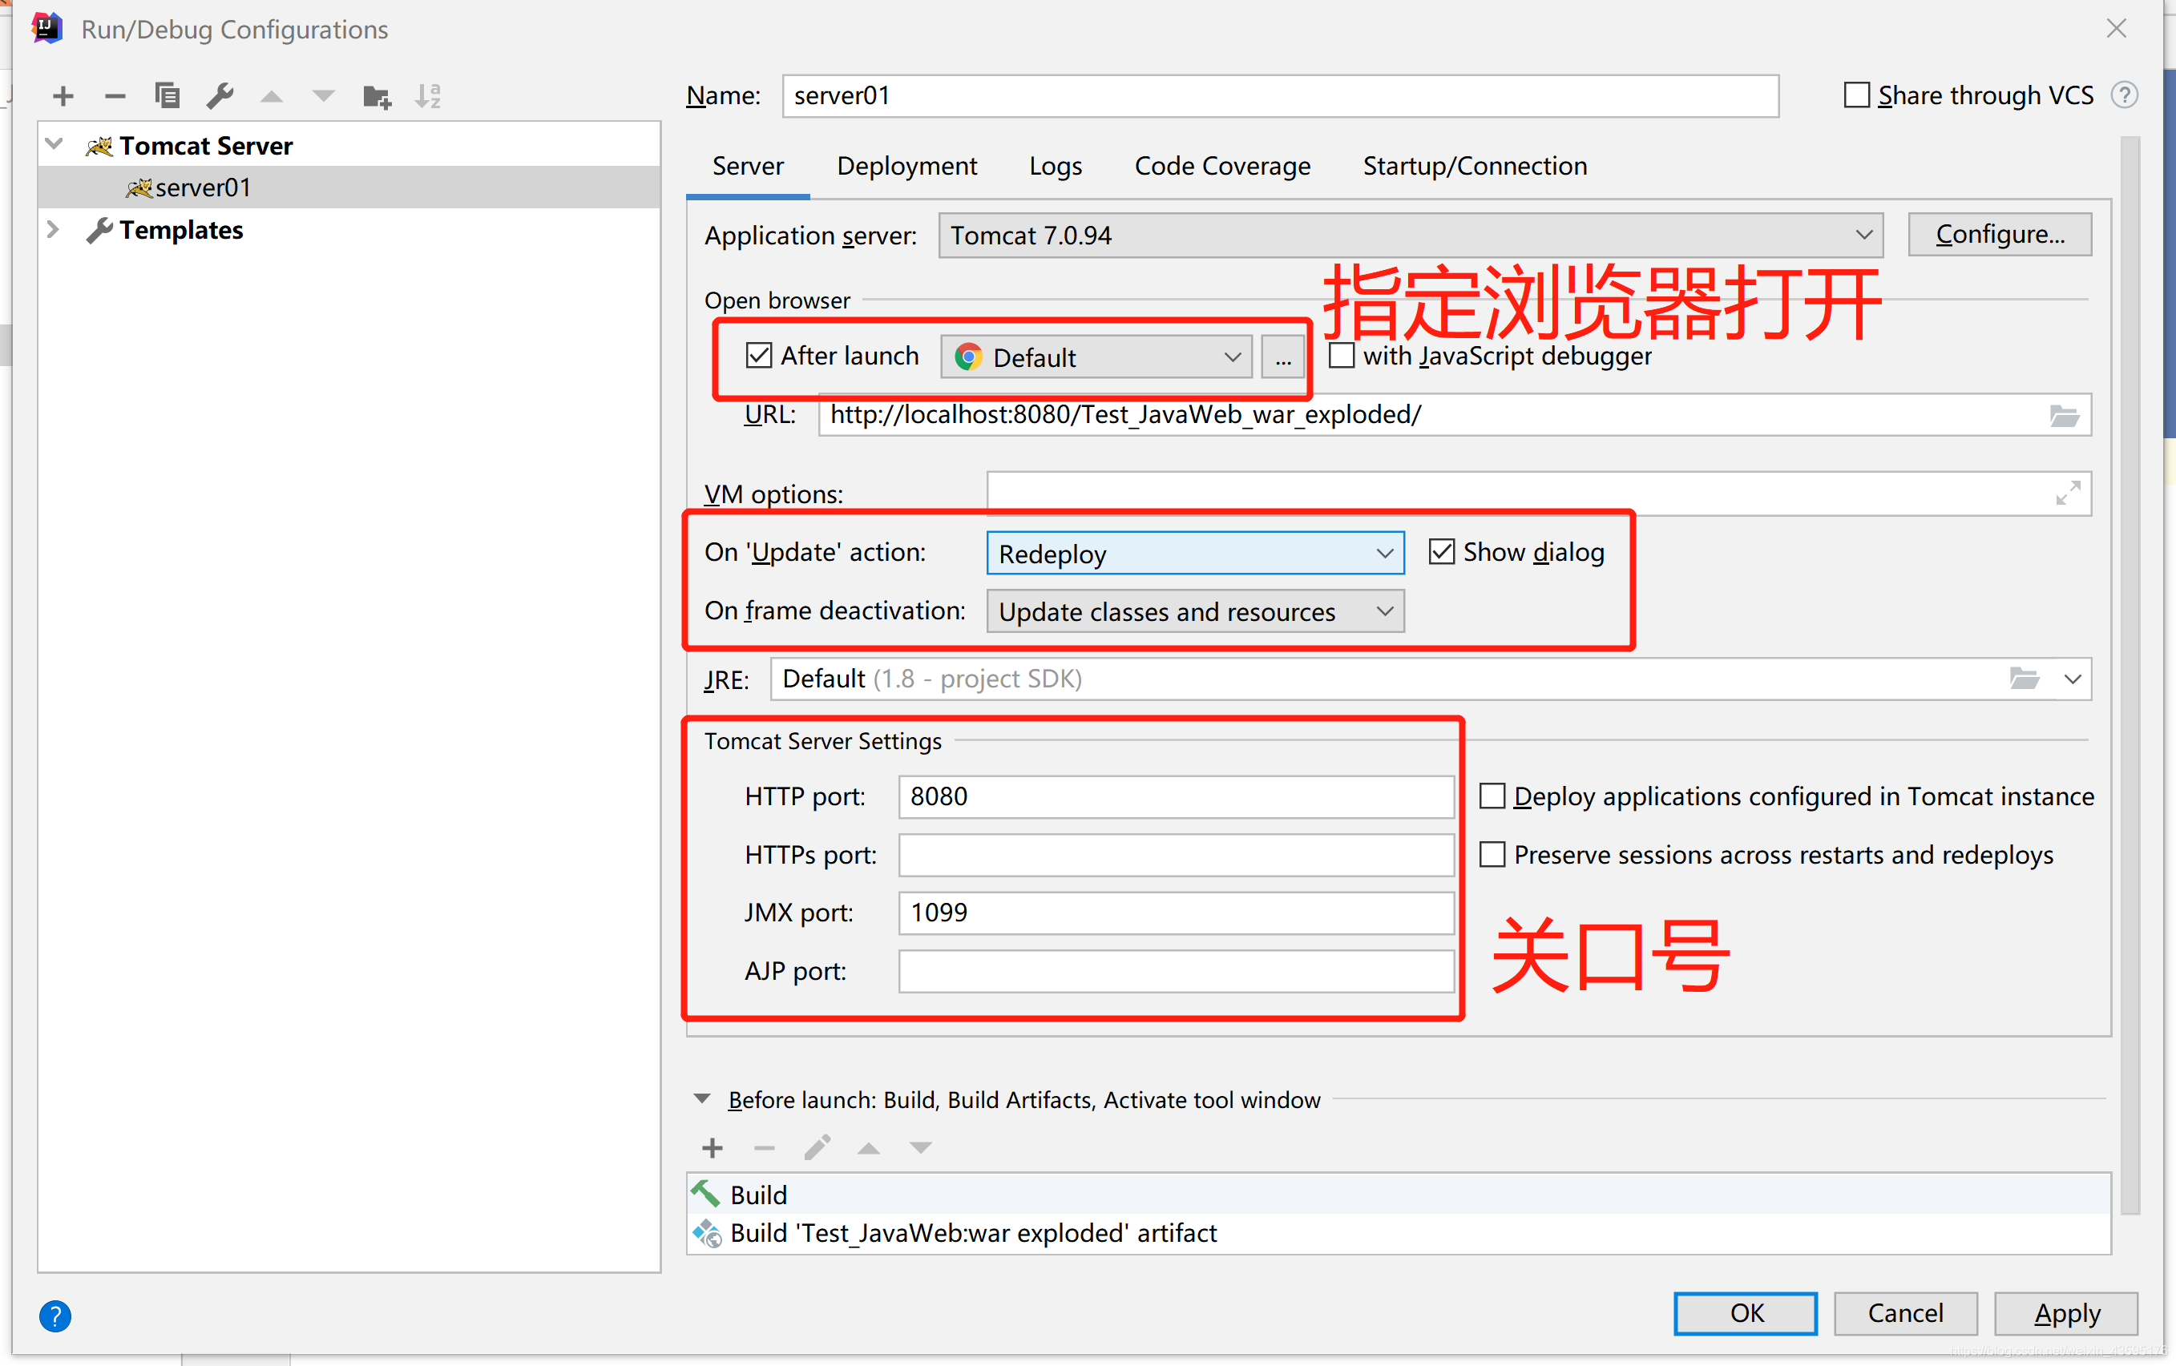Collapse the Tomcat Server tree node
Viewport: 2176px width, 1366px height.
click(x=55, y=144)
